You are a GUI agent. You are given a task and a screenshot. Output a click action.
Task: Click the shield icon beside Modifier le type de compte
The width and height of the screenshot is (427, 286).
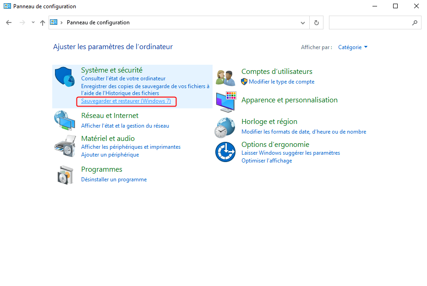[x=244, y=82]
